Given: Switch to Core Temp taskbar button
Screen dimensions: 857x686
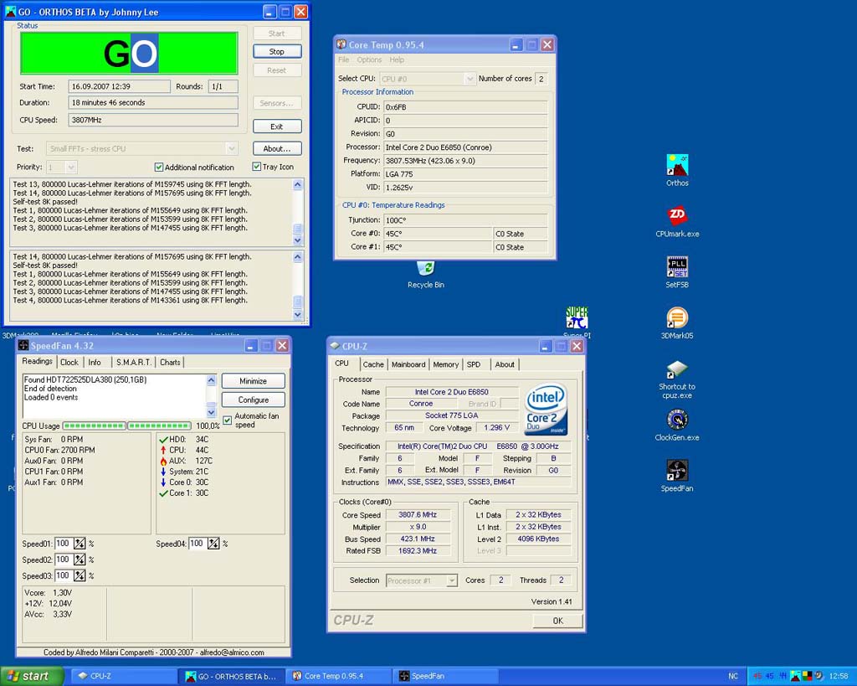Looking at the screenshot, I should click(339, 676).
